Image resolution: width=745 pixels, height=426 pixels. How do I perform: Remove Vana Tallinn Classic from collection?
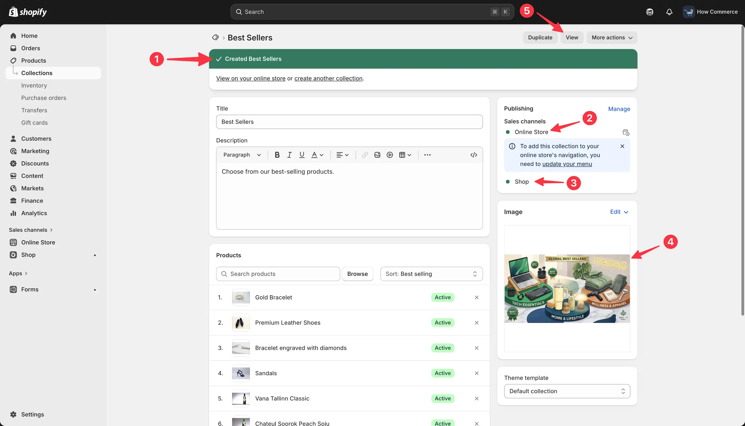[x=477, y=398]
